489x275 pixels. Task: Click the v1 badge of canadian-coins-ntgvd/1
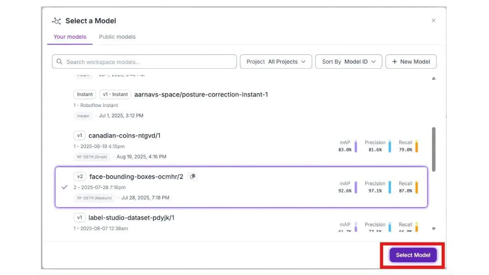[x=79, y=136]
